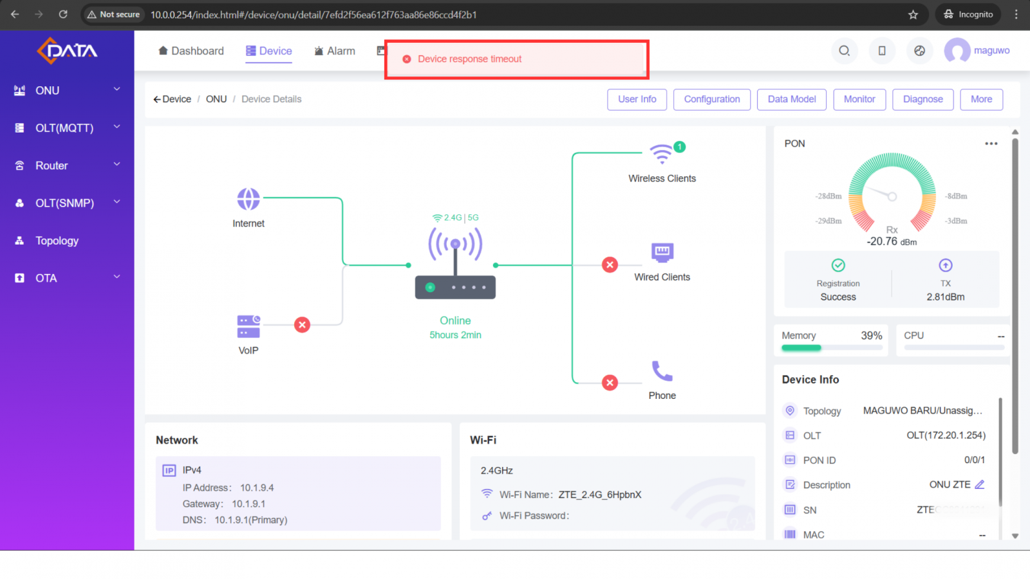Click the Topology location pin icon
Image resolution: width=1030 pixels, height=579 pixels.
pos(790,410)
